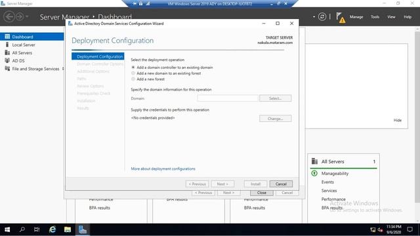The height and width of the screenshot is (236, 420).
Task: Open More about deployment configurations link
Action: [163, 169]
